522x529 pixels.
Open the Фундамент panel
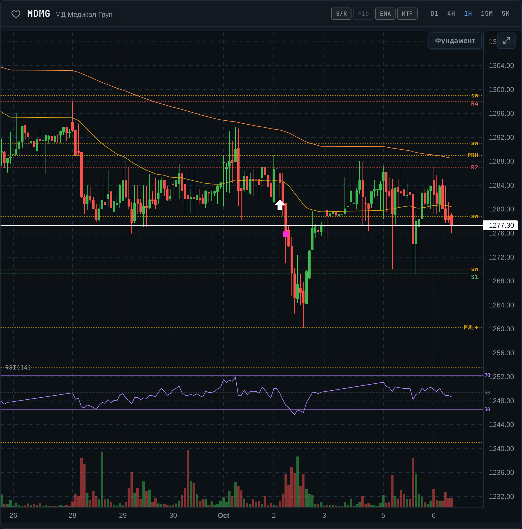[x=455, y=41]
